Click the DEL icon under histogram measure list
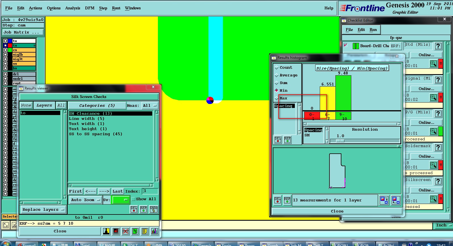Image resolution: width=453 pixels, height=246 pixels. tap(278, 140)
